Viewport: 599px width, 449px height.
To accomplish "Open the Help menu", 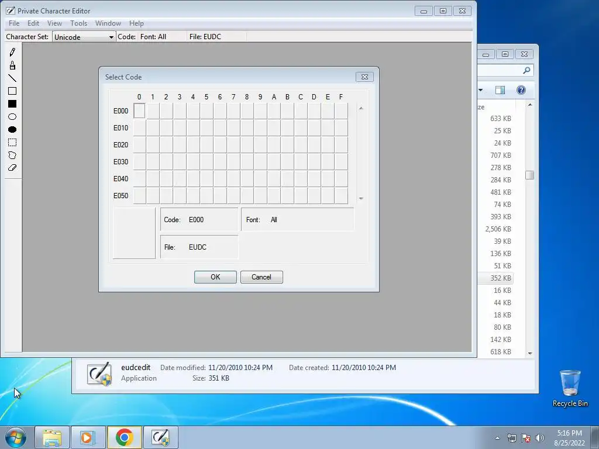I will coord(136,23).
